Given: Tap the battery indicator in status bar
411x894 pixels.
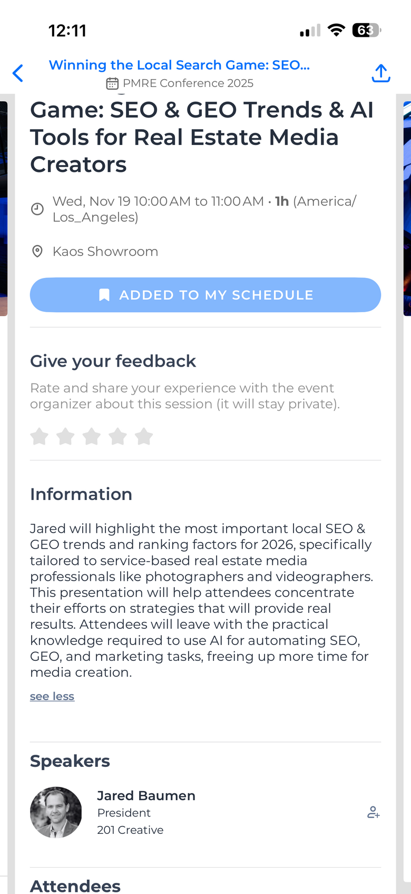Looking at the screenshot, I should click(x=366, y=30).
